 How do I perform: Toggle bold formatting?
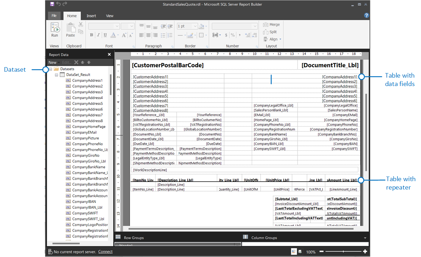pyautogui.click(x=91, y=35)
